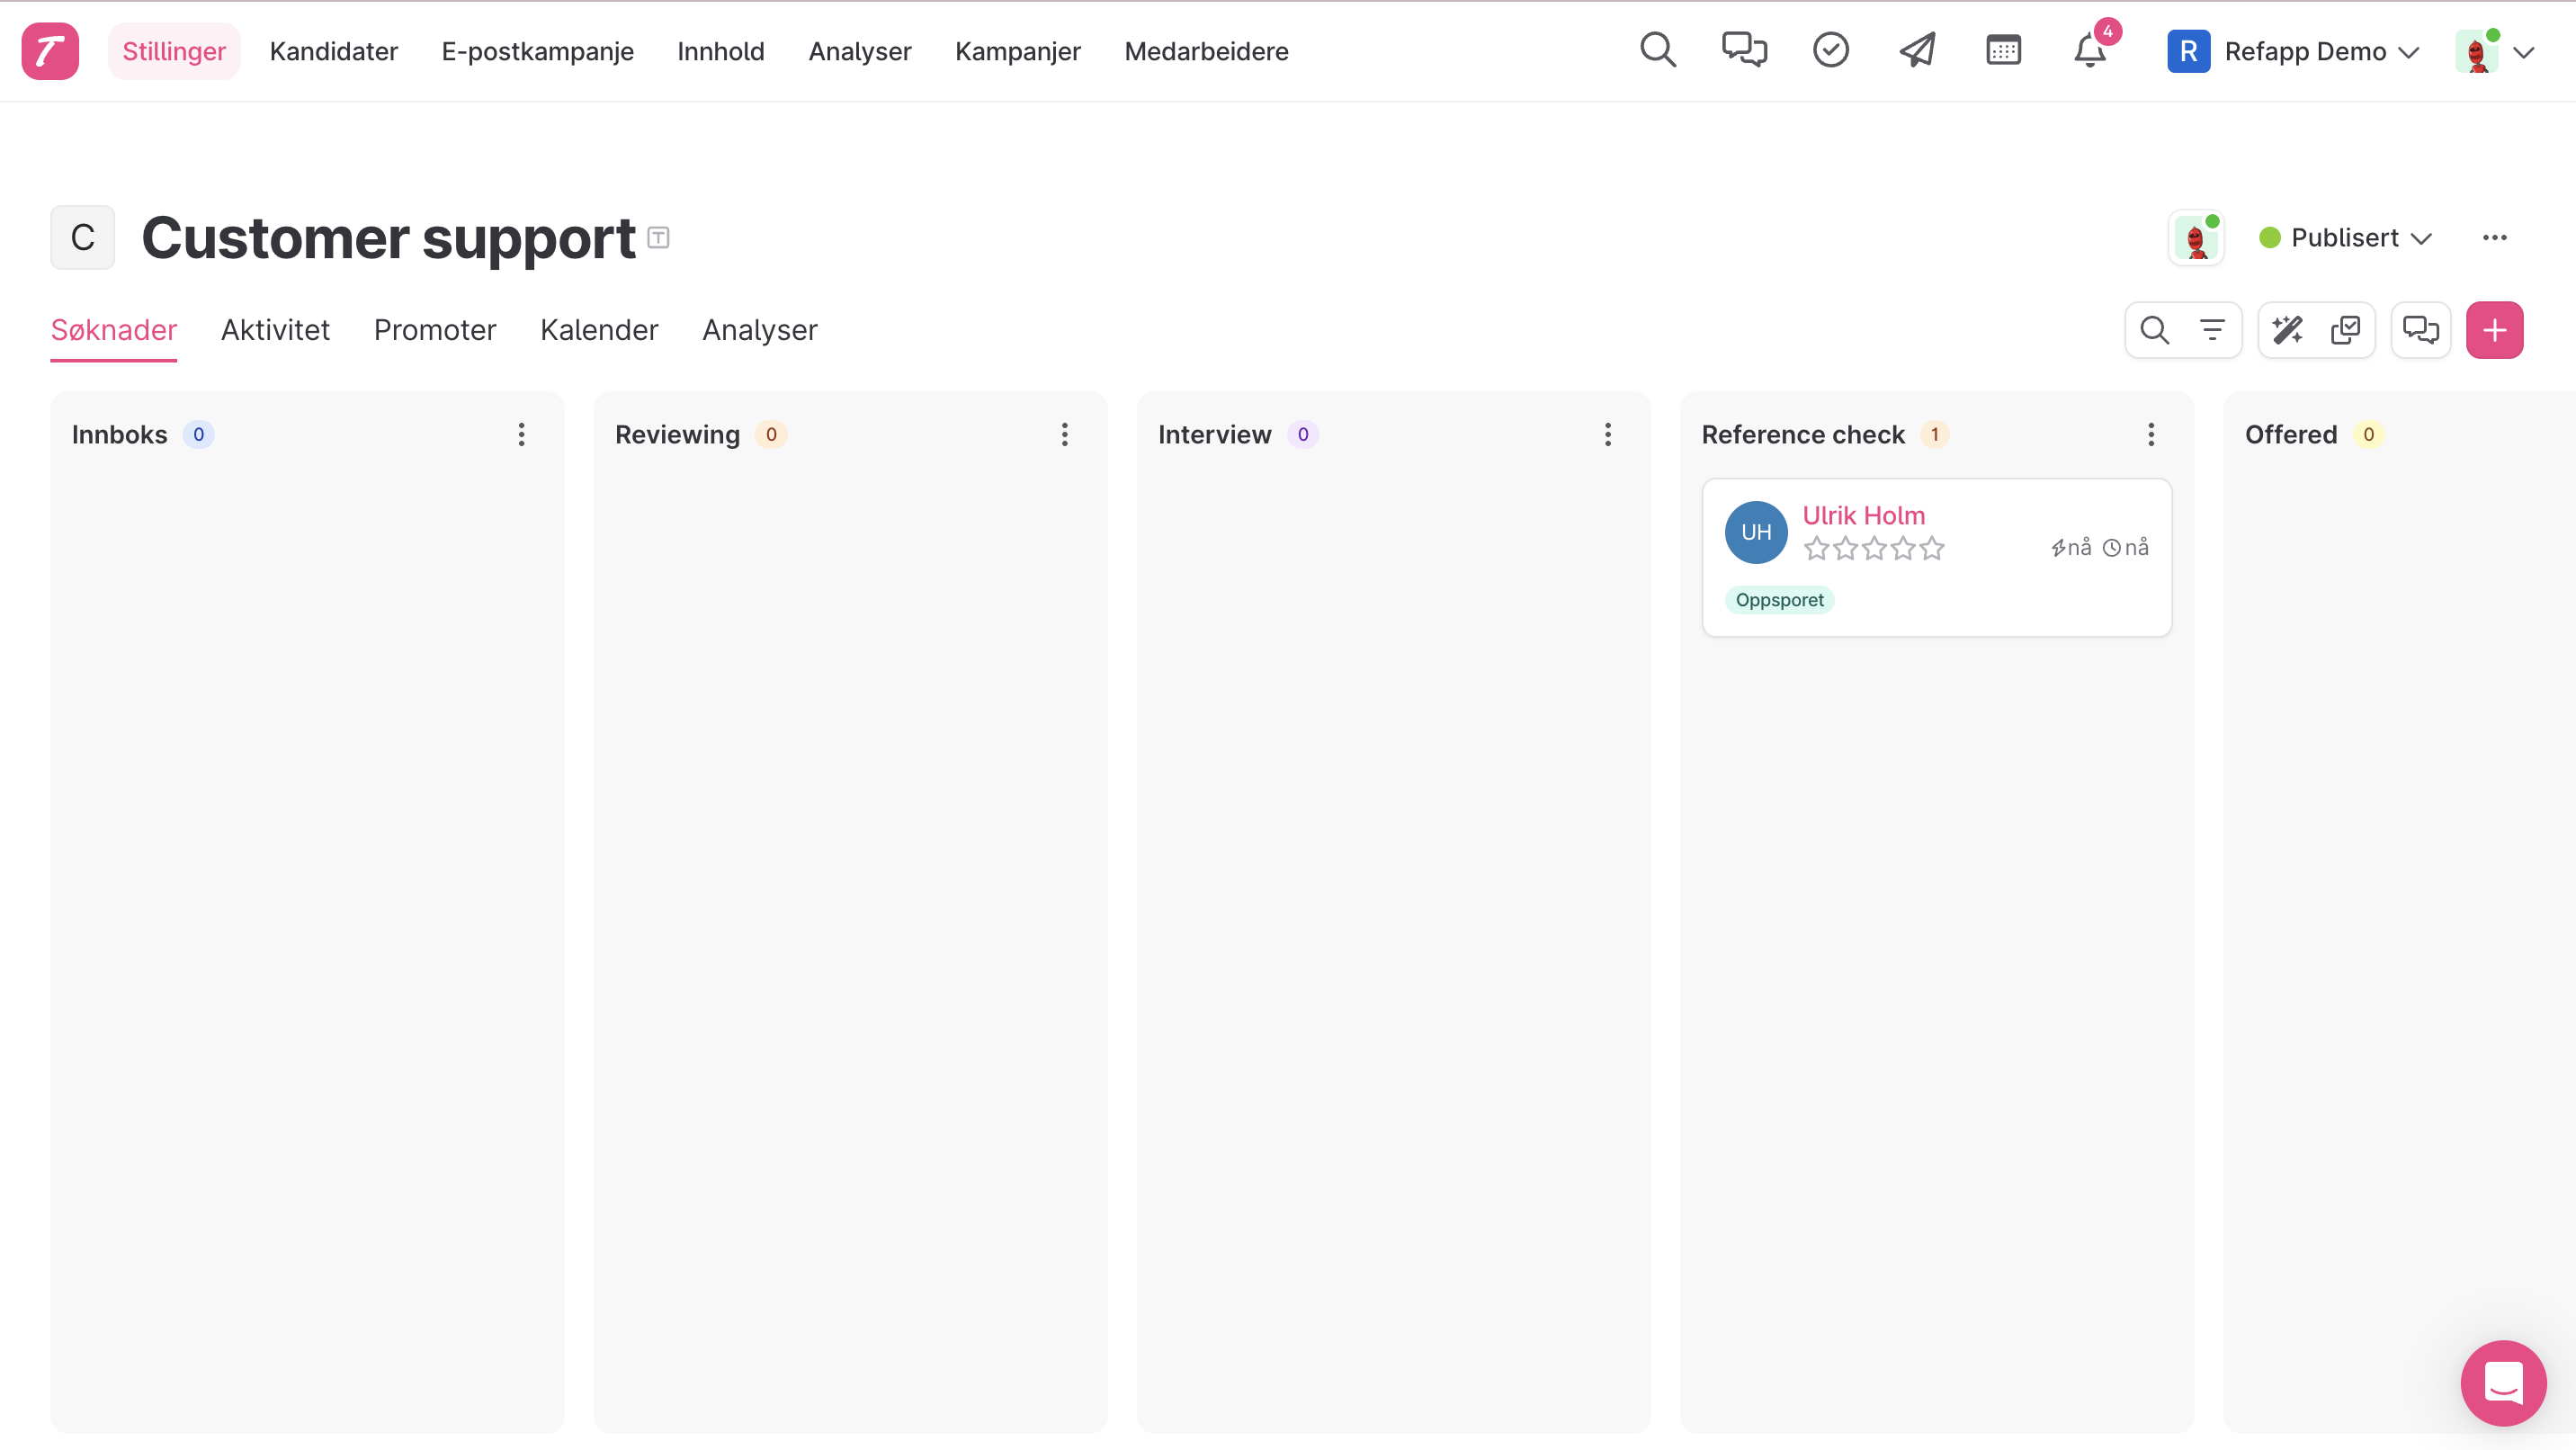Expand the user profile avatar dropdown
Screen dimensions: 2576x1450
2496,51
